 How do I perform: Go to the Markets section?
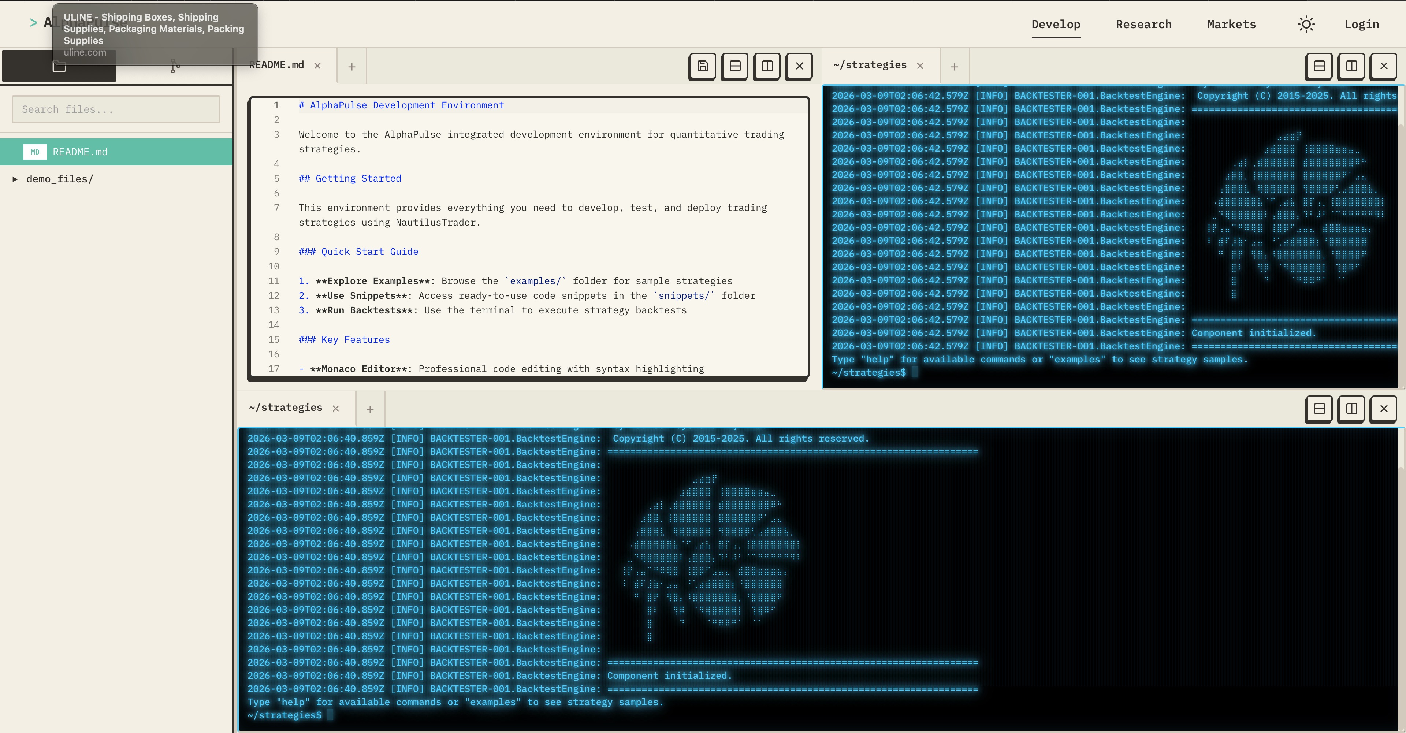click(x=1231, y=25)
